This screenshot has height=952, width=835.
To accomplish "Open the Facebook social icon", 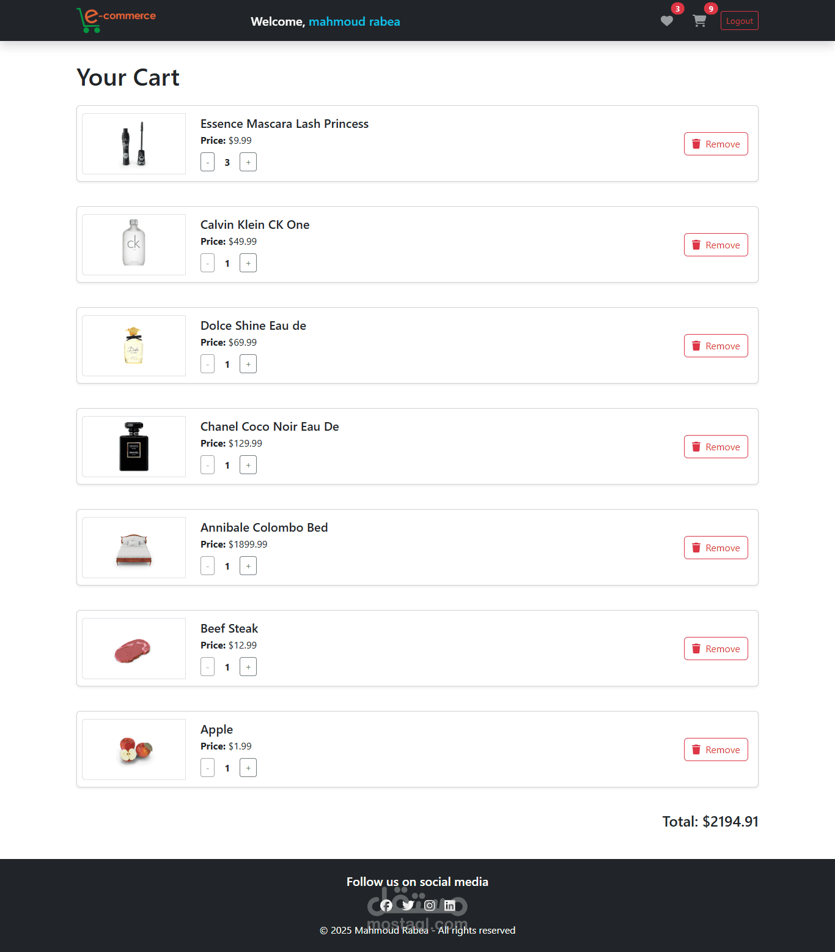I will coord(386,906).
